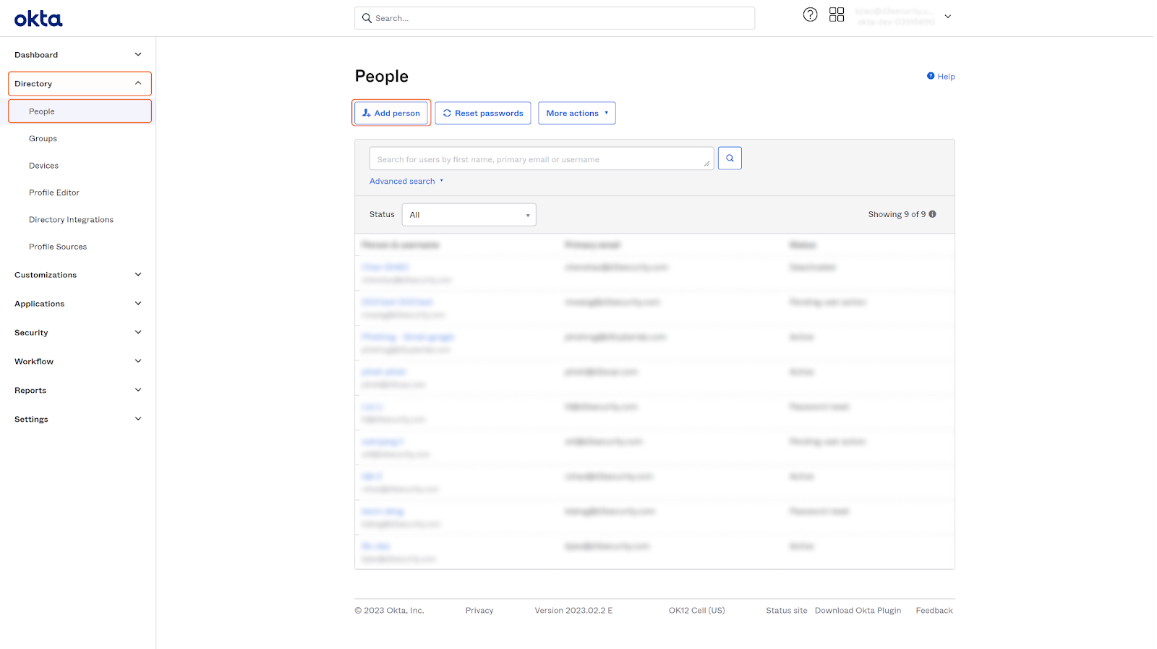Image resolution: width=1157 pixels, height=649 pixels.
Task: Open Groups in the Directory menu
Action: click(43, 139)
